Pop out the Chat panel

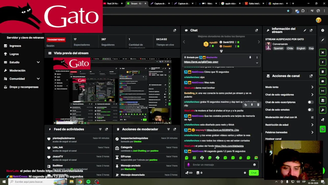(x=256, y=30)
